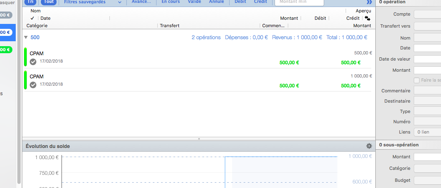
Task: Click the green balance badge in sidebar
Action: (6, 50)
